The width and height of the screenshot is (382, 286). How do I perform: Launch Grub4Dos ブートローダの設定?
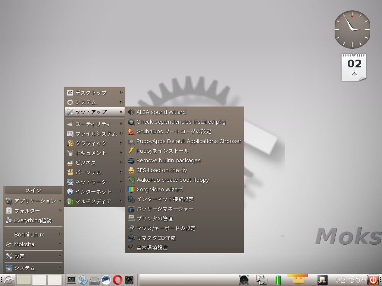point(173,131)
